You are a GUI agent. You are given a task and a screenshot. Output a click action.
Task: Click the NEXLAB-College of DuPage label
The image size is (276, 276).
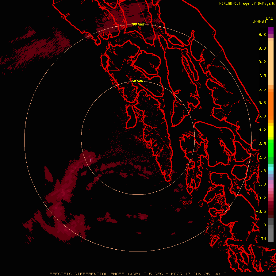245,3
